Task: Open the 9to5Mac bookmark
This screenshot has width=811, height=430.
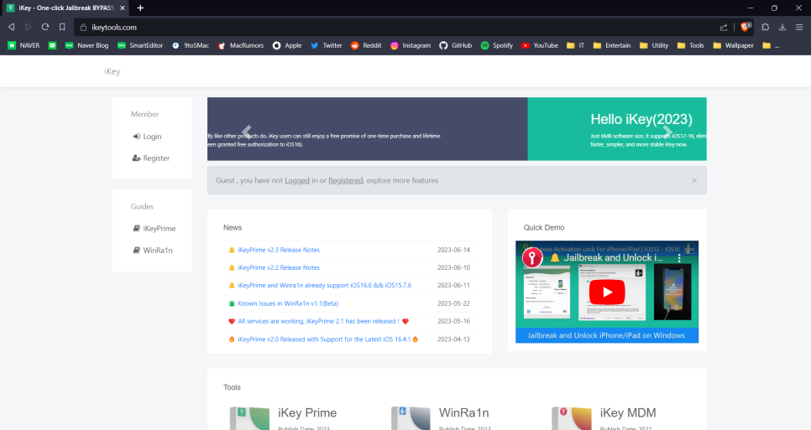Action: pos(191,45)
